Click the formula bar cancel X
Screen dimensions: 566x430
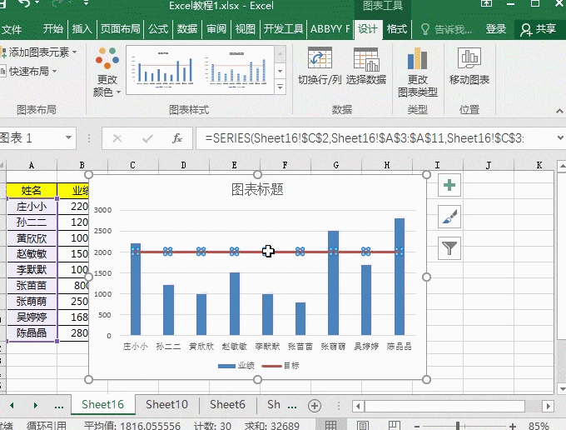(117, 138)
